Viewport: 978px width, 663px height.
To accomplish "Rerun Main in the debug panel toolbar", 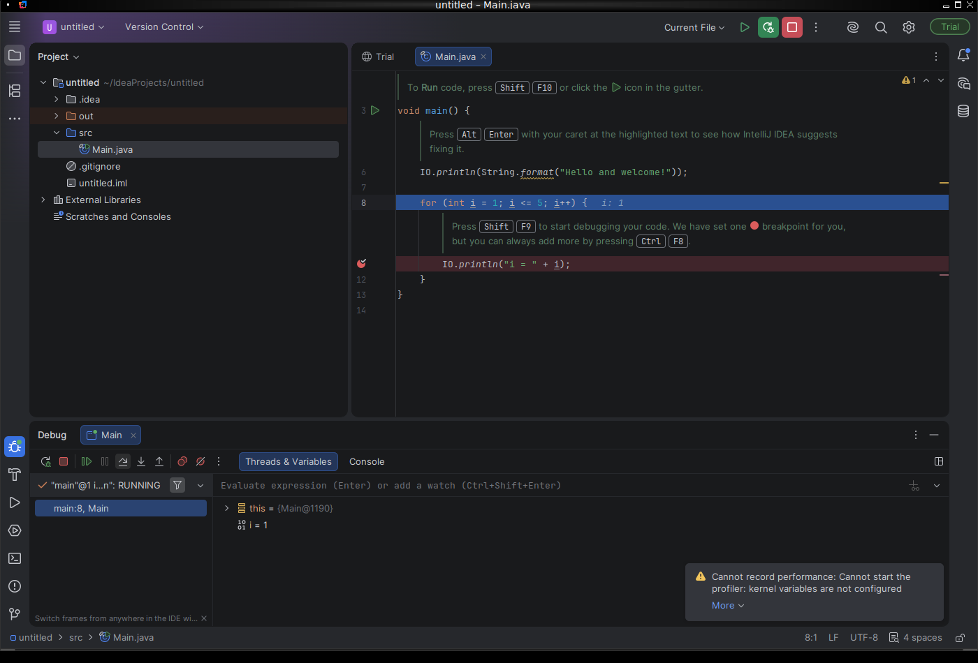I will click(45, 461).
